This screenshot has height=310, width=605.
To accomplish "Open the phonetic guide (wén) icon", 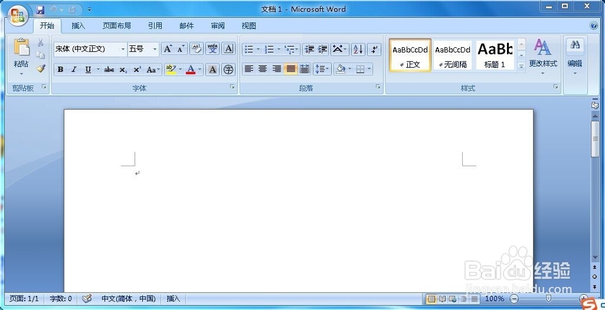I will (212, 49).
